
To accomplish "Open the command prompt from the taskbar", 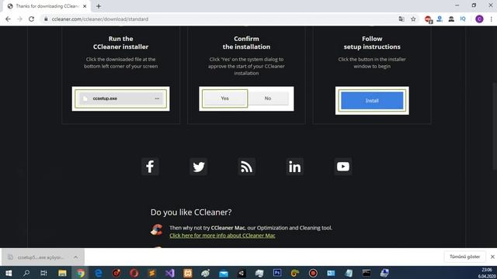I will point(367,273).
